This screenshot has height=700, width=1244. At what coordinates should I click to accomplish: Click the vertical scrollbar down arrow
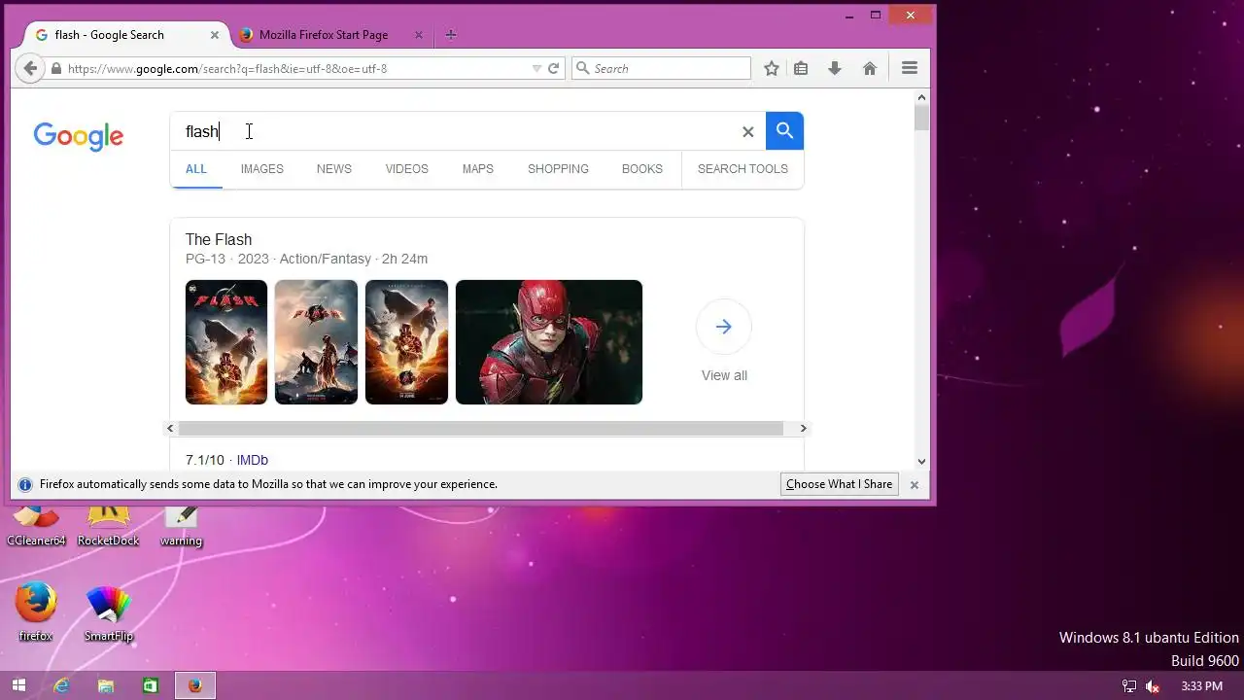click(x=922, y=462)
